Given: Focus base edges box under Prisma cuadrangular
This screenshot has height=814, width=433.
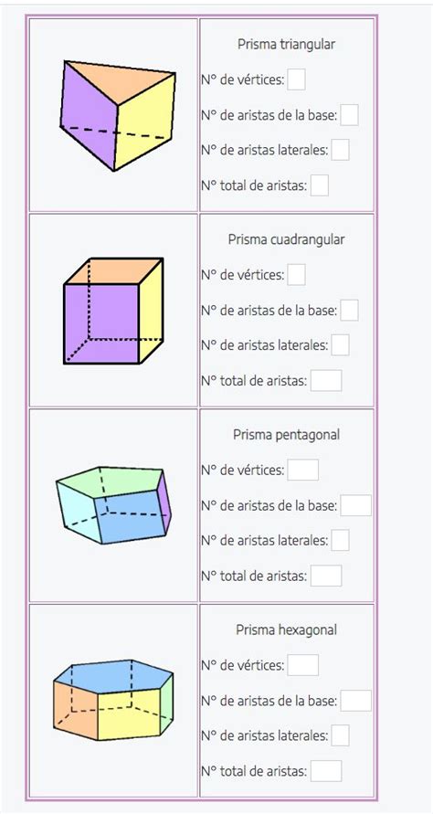Looking at the screenshot, I should tap(349, 311).
